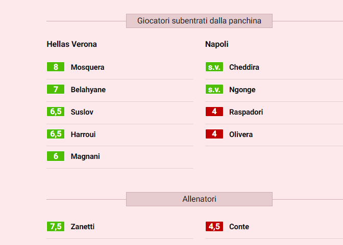Click Harroui's 6,5 rating badge
The height and width of the screenshot is (245, 343).
55,134
